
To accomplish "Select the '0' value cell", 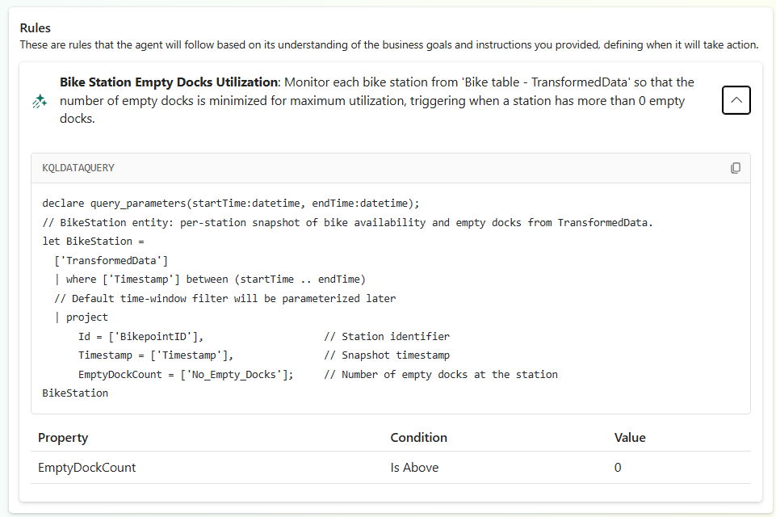I will coord(618,468).
